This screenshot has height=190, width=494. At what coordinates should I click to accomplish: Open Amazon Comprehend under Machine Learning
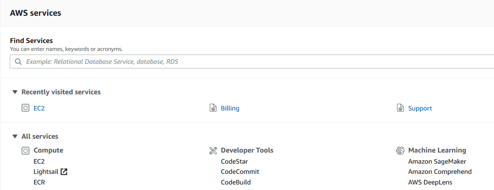pos(440,172)
